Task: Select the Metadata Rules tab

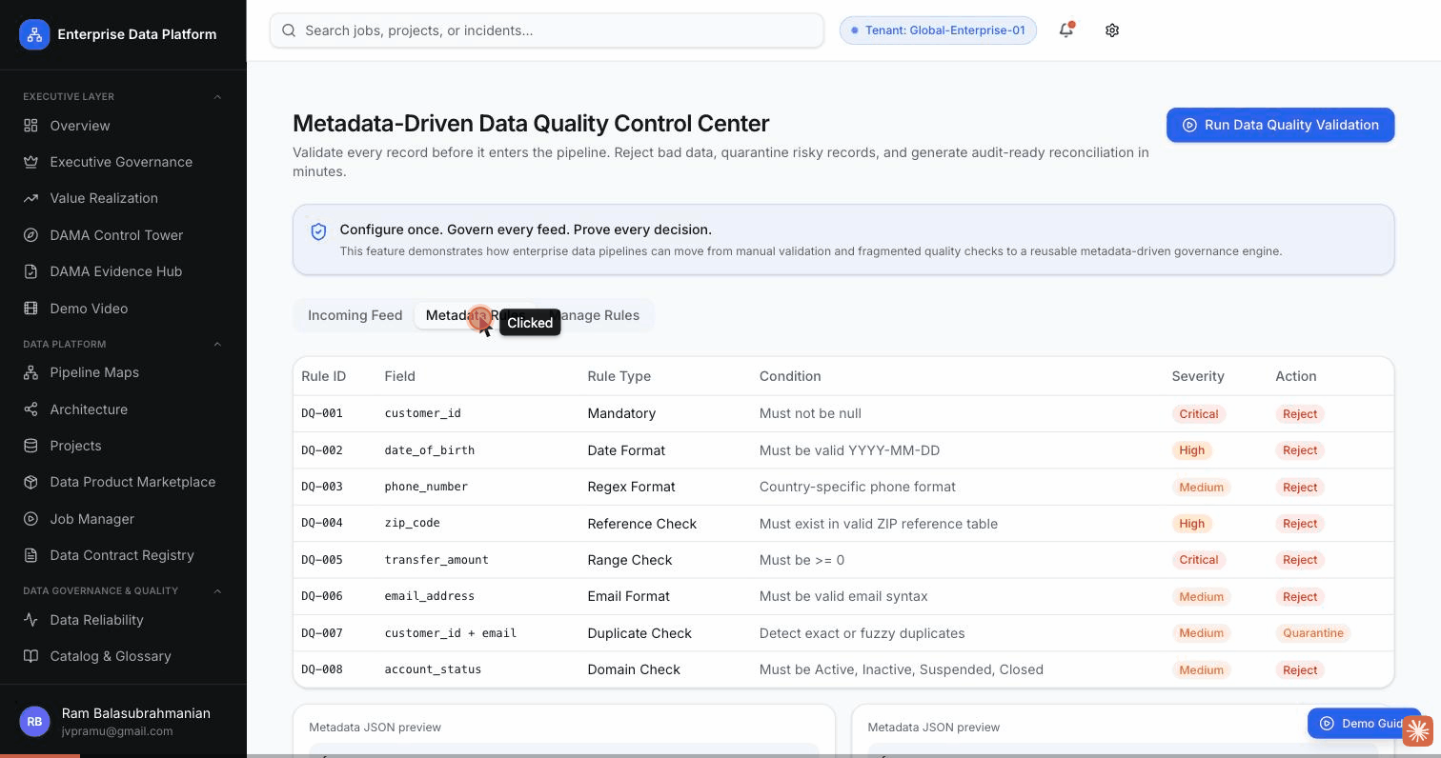Action: (475, 315)
